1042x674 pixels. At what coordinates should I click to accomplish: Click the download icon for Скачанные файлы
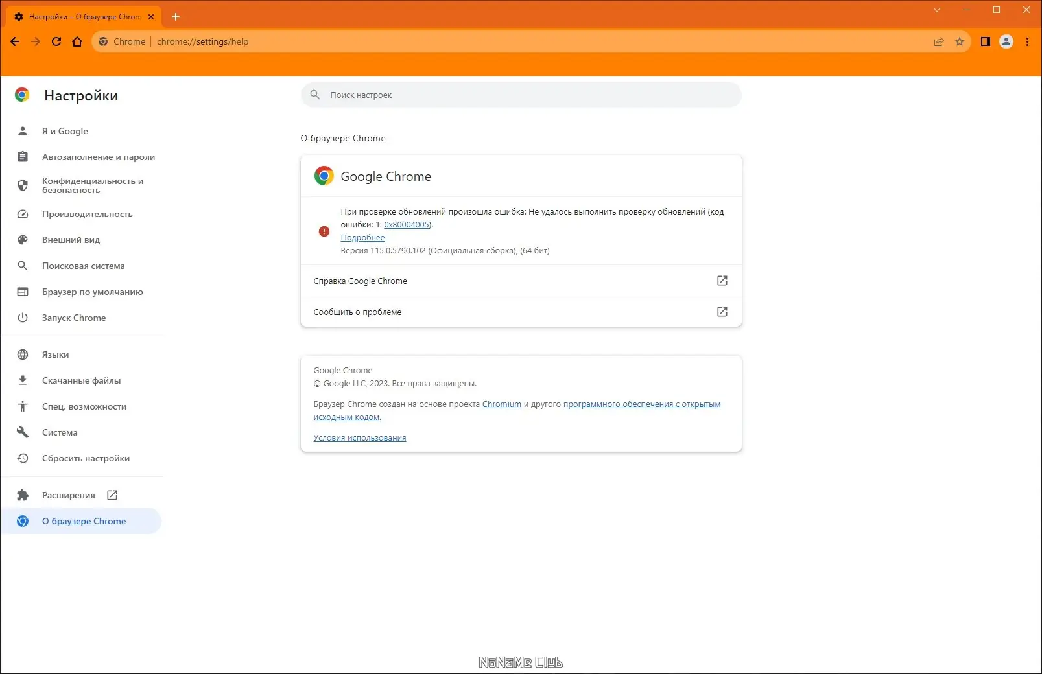pos(23,380)
